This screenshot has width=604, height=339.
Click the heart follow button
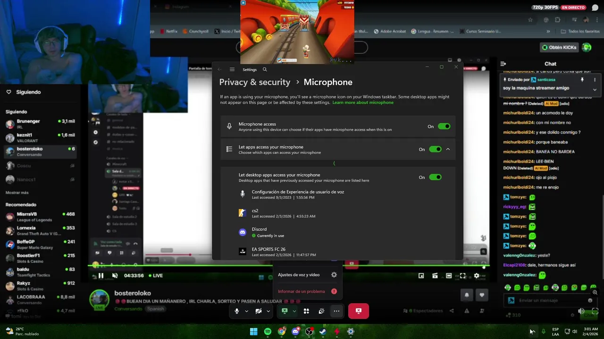482,295
